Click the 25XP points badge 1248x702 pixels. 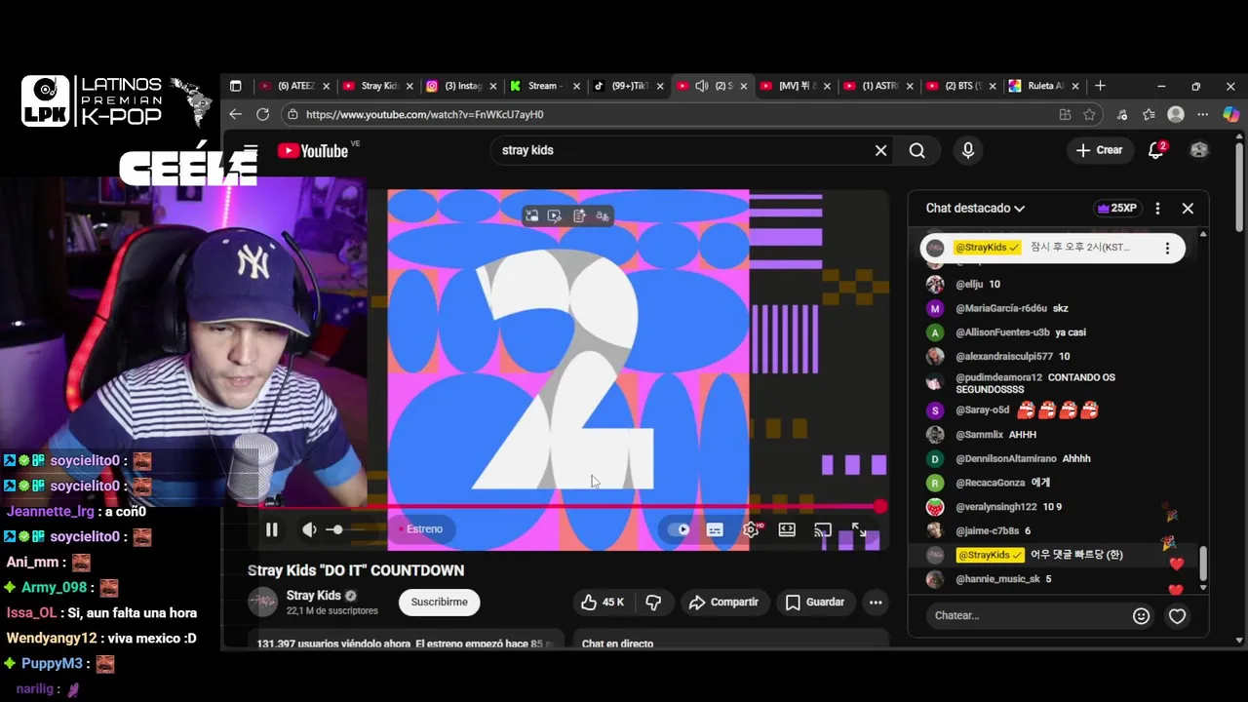(x=1117, y=209)
